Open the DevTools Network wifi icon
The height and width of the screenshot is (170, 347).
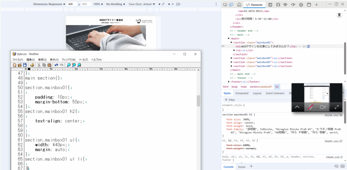coord(285,5)
